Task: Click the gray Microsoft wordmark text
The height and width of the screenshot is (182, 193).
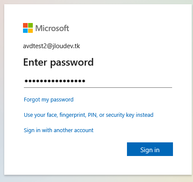Action: pos(52,28)
